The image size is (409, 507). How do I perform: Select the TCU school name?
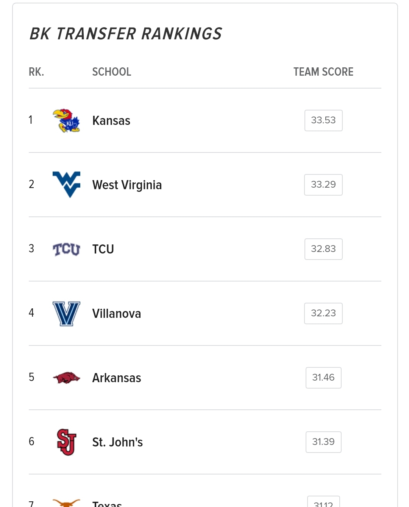pyautogui.click(x=103, y=249)
